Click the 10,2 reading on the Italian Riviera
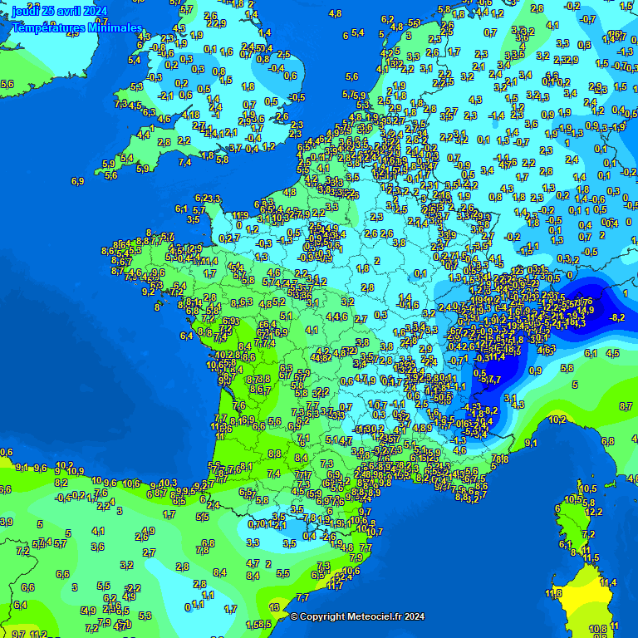This screenshot has width=638, height=638. pyautogui.click(x=557, y=420)
